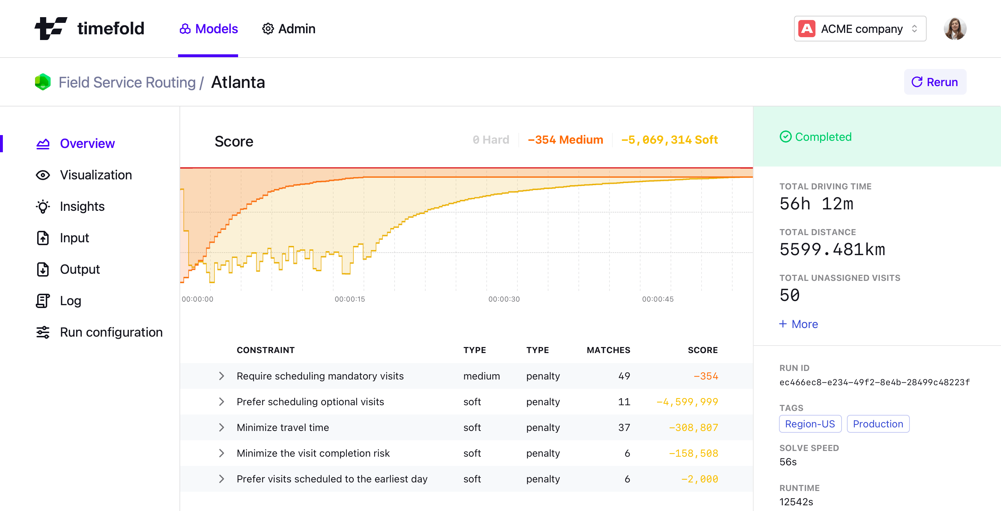Click the timefold logo icon
Image resolution: width=1001 pixels, height=511 pixels.
[x=51, y=28]
